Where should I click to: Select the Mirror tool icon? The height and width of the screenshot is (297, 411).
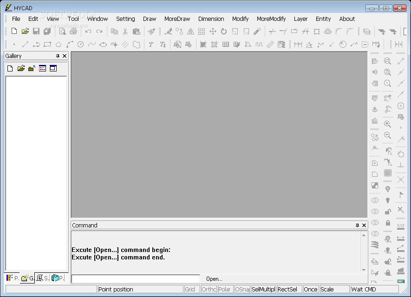point(190,32)
